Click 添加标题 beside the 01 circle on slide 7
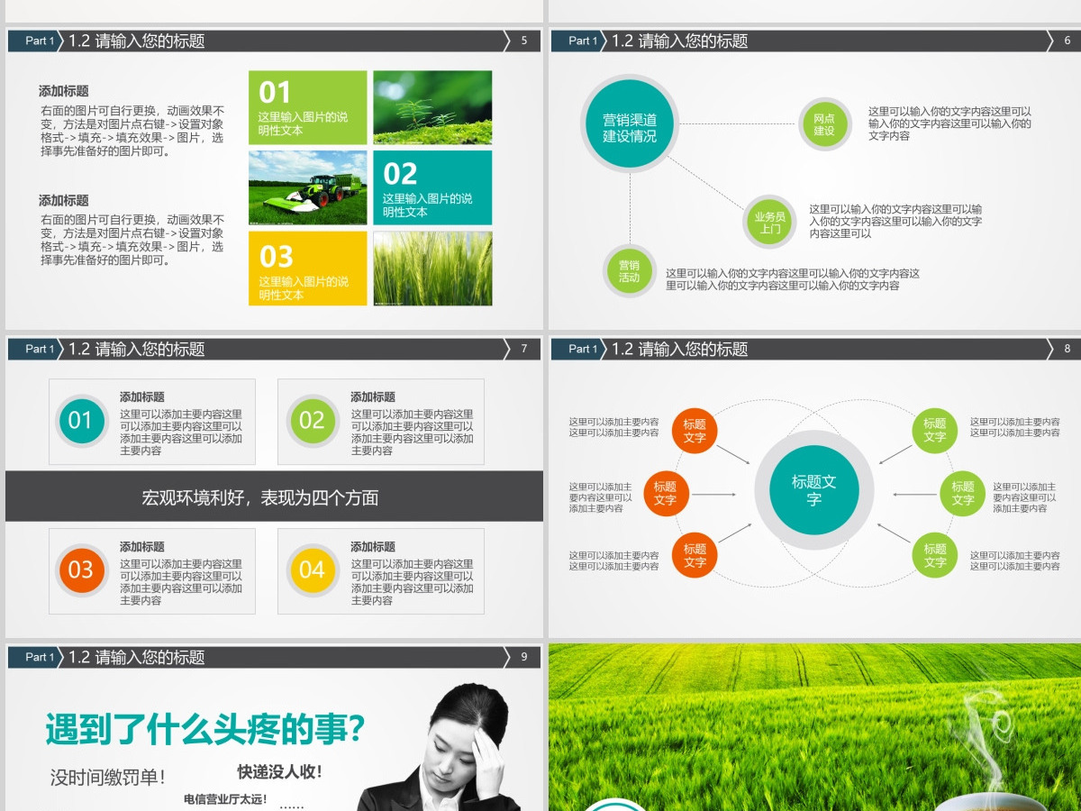The height and width of the screenshot is (811, 1081). 142,397
